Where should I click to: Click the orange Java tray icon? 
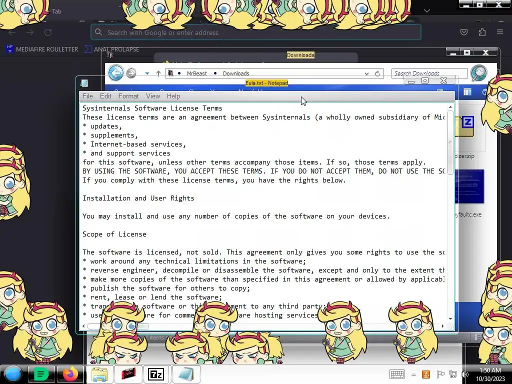(x=426, y=374)
